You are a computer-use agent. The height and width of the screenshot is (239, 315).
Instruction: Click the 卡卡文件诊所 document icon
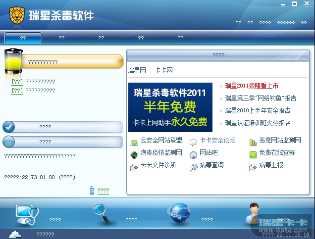click(134, 167)
